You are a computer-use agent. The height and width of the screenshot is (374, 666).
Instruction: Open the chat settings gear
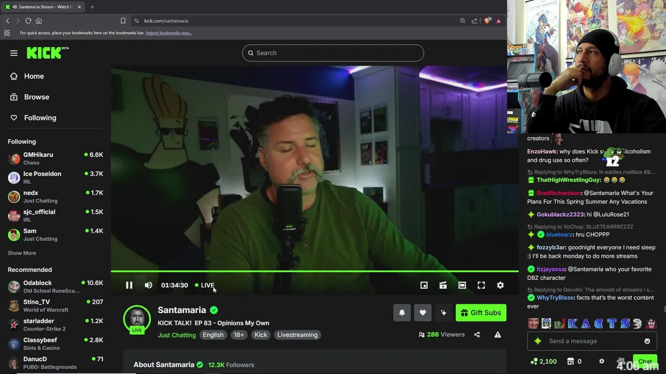(601, 362)
